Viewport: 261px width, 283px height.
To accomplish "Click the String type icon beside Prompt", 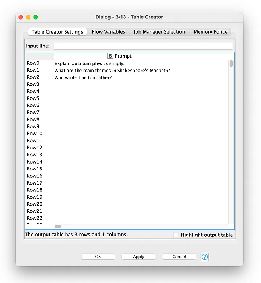I will tap(111, 56).
